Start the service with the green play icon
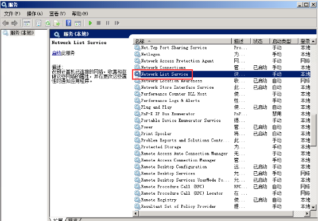Viewport: 318px width, 221px height. [90, 23]
